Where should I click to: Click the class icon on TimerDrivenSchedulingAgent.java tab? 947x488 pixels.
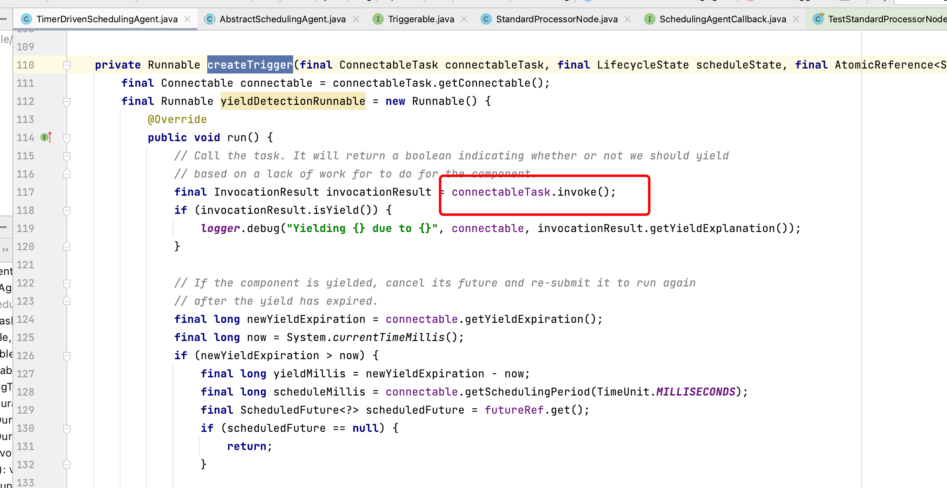coord(26,19)
